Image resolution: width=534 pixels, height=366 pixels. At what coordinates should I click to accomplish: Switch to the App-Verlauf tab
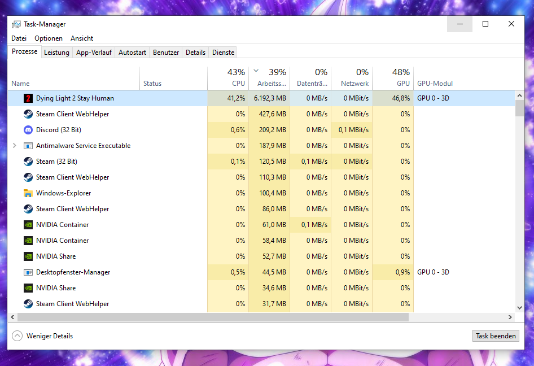click(x=94, y=53)
